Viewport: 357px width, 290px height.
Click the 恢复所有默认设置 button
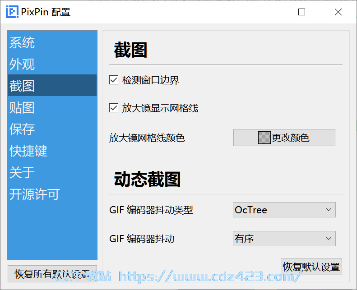coord(52,274)
